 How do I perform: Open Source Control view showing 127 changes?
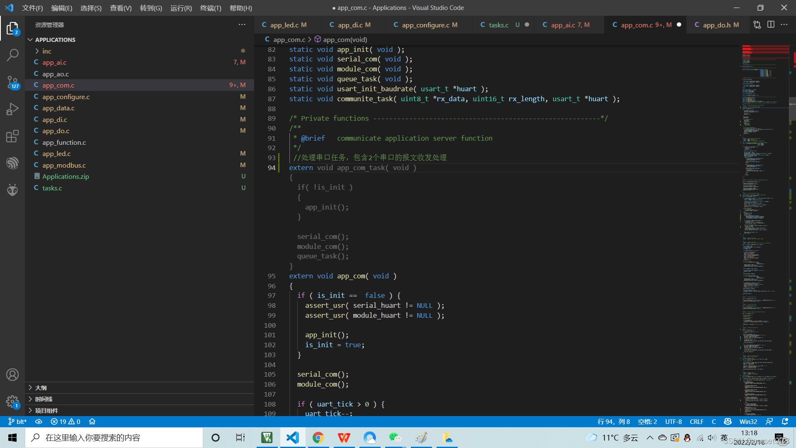click(x=12, y=82)
